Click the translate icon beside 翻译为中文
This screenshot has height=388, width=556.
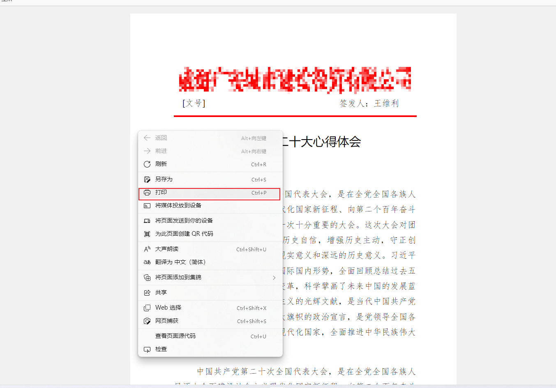coord(147,262)
